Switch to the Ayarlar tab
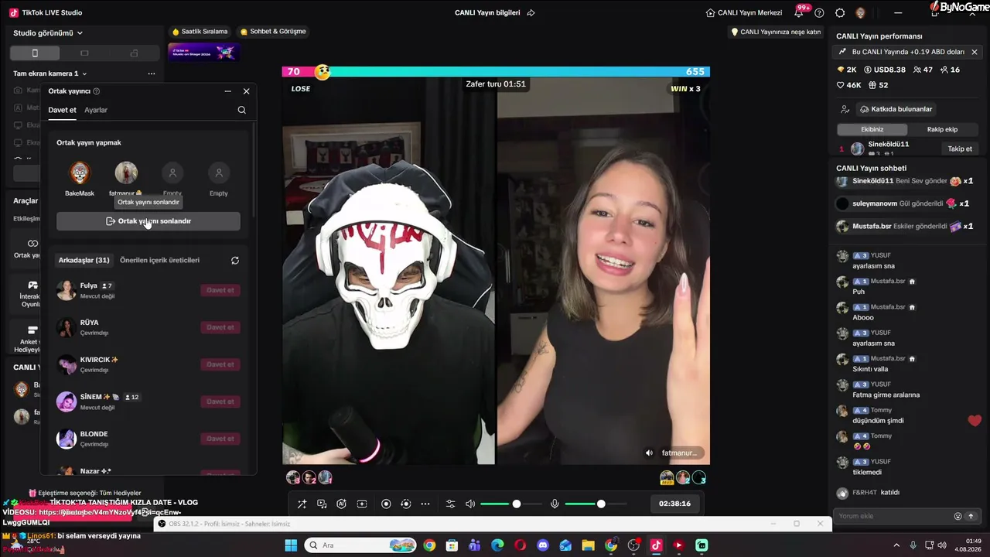 pos(96,110)
